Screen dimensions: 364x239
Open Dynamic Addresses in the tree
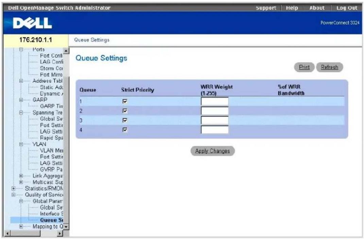click(x=51, y=94)
